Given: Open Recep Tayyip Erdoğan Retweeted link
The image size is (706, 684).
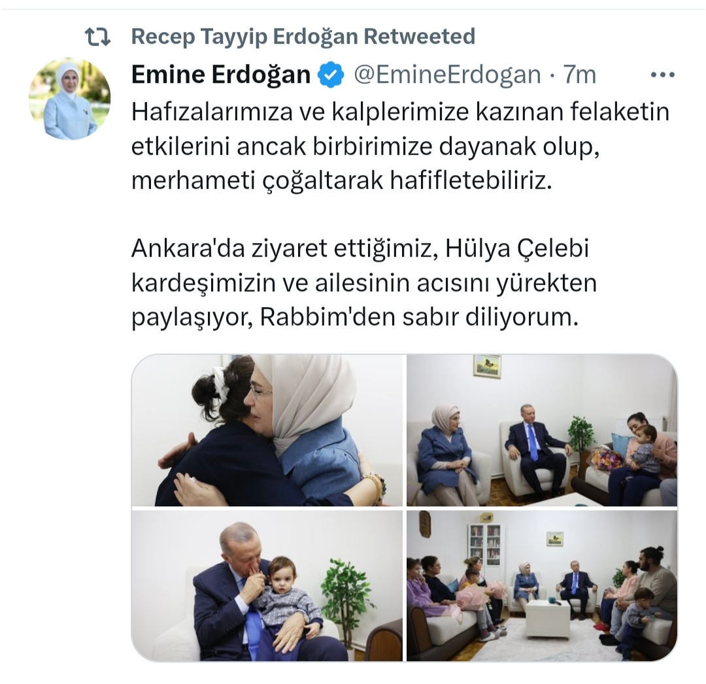Looking at the screenshot, I should pyautogui.click(x=303, y=37).
